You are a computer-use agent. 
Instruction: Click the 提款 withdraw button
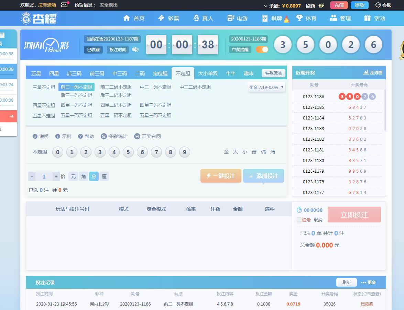point(359,5)
